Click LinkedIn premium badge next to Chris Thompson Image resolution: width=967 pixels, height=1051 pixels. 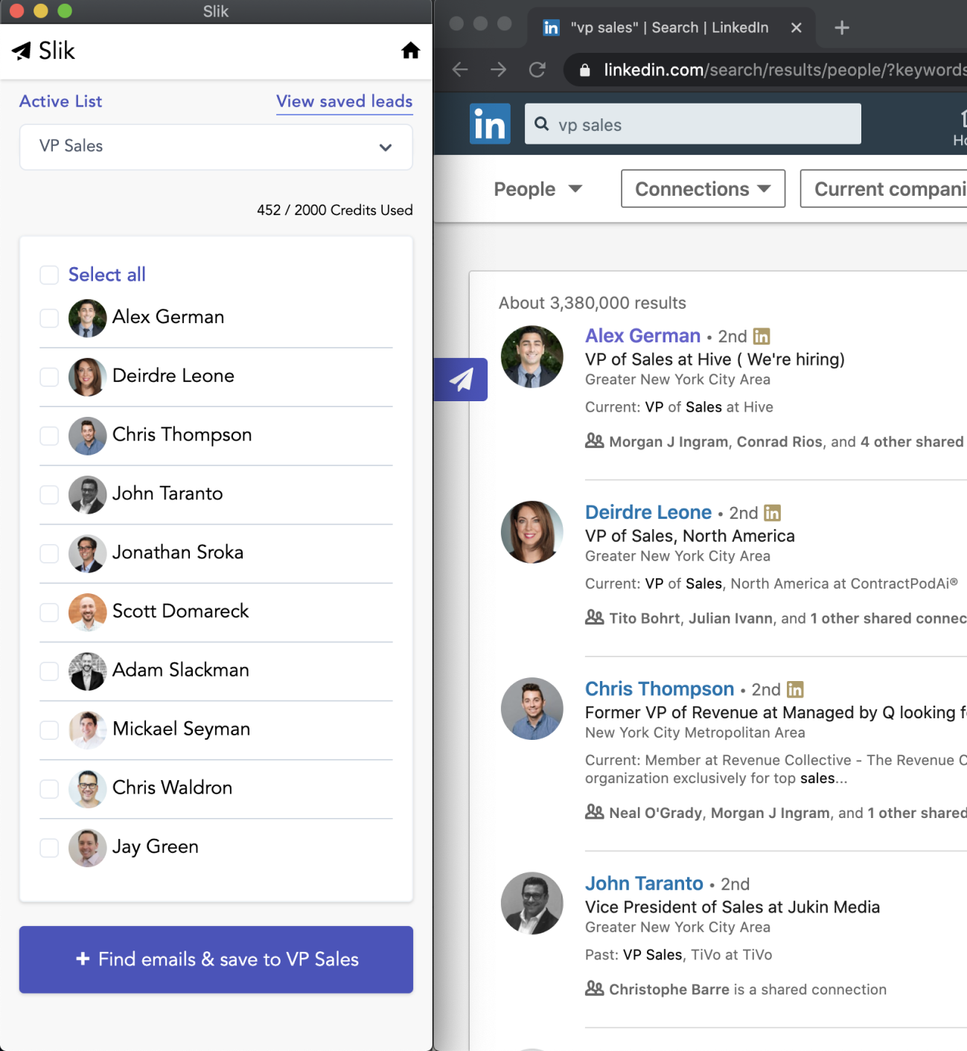pyautogui.click(x=795, y=689)
